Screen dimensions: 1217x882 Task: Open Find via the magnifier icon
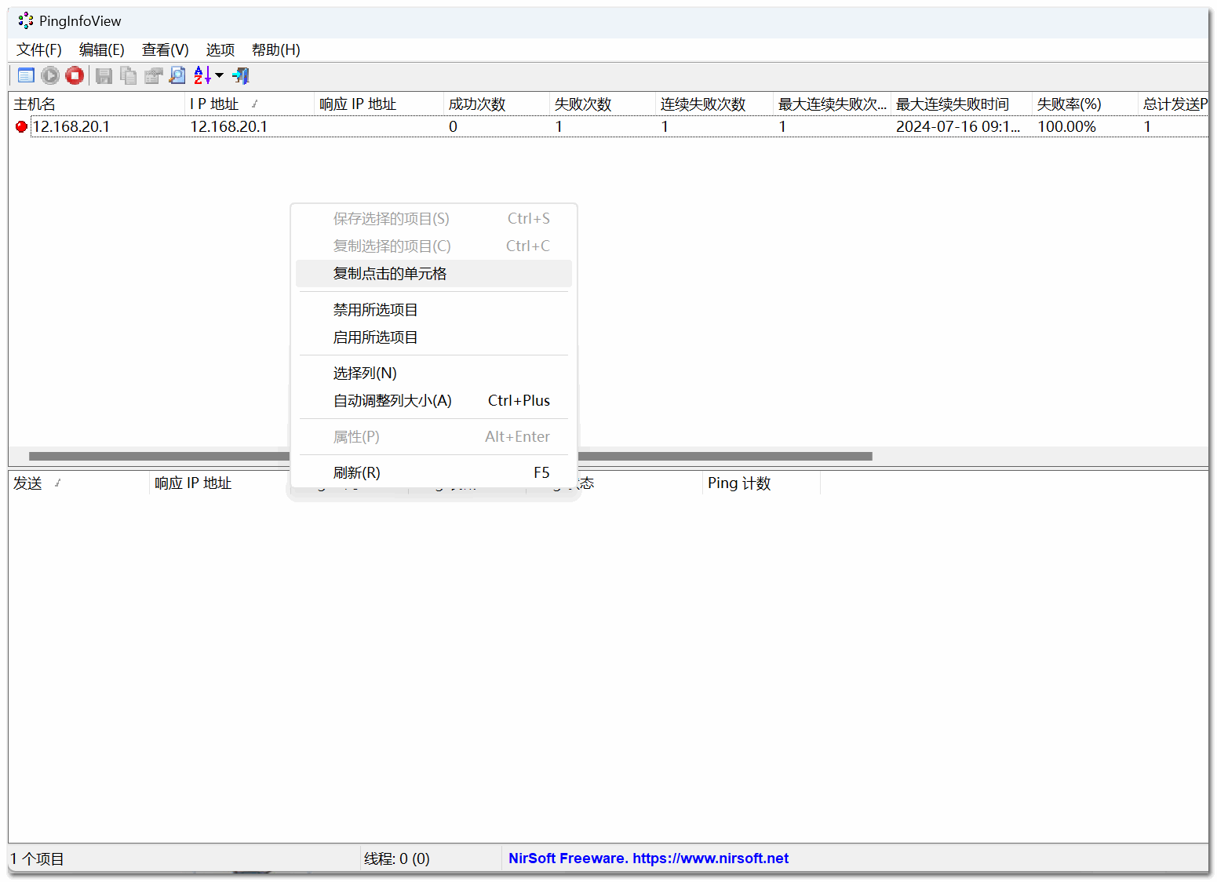tap(177, 75)
